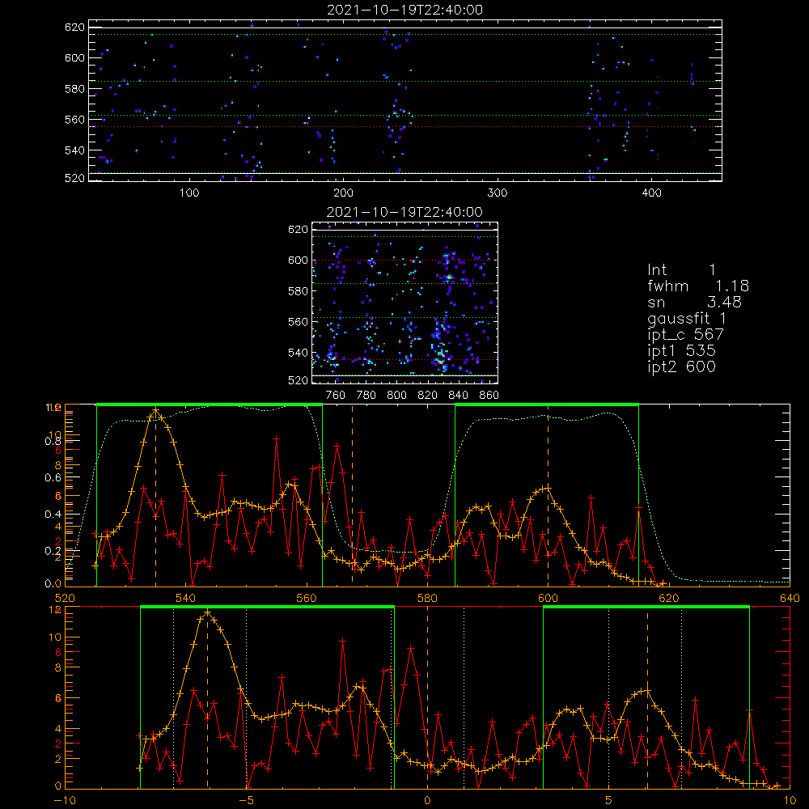
Task: Click y-axis label 580 on top plot
Action: click(x=74, y=89)
